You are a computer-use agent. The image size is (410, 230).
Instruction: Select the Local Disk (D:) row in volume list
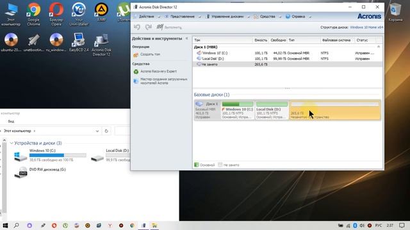click(x=288, y=59)
